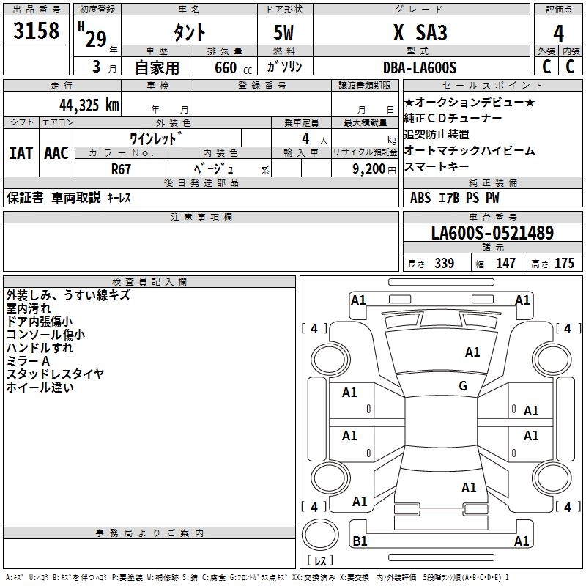586x586 pixels.
Task: Click the inspector note ドア内張傷小
Action: point(40,322)
